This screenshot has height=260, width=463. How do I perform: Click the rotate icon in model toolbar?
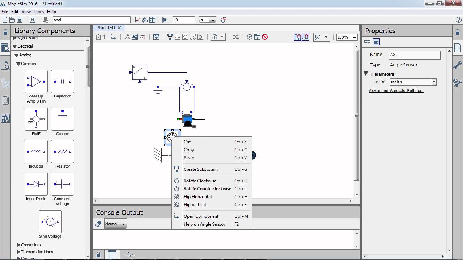click(x=200, y=37)
